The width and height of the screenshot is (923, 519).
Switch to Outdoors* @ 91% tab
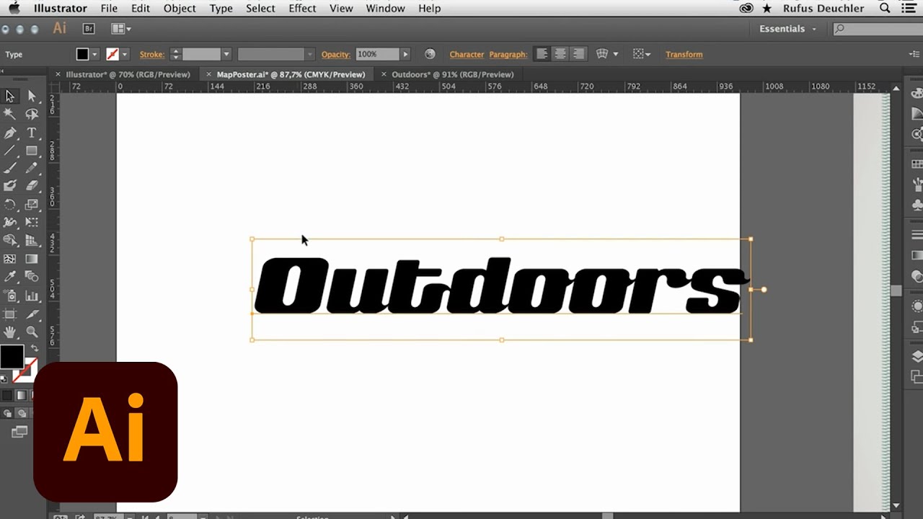453,74
